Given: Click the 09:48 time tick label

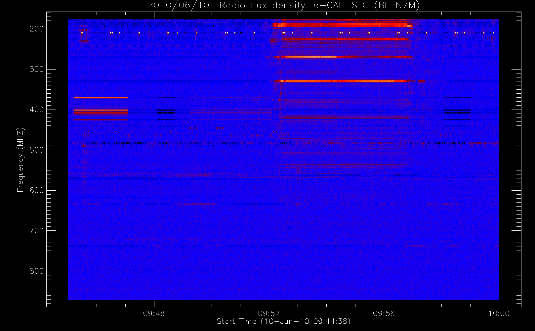Looking at the screenshot, I should click(154, 313).
